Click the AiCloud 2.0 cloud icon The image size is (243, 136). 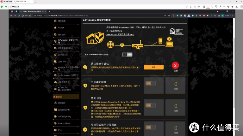point(55,89)
